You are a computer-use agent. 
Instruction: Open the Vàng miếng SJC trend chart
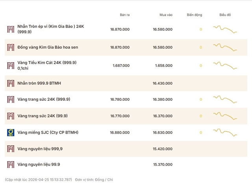pos(225,132)
